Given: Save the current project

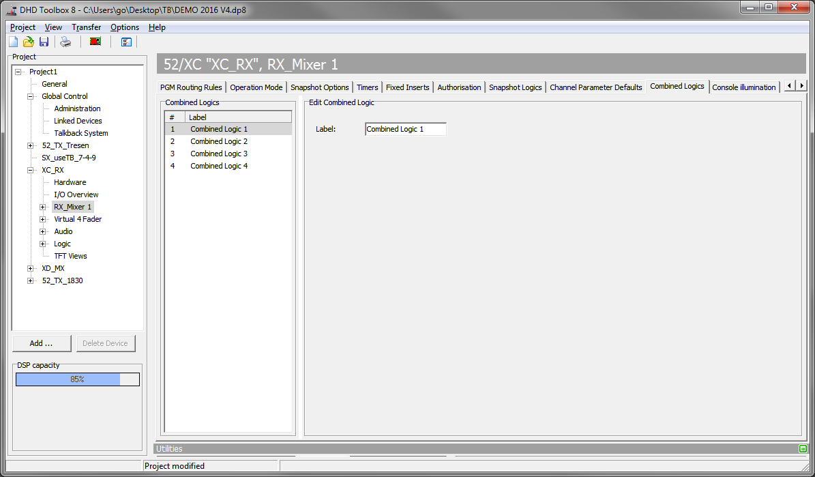Looking at the screenshot, I should tap(44, 42).
